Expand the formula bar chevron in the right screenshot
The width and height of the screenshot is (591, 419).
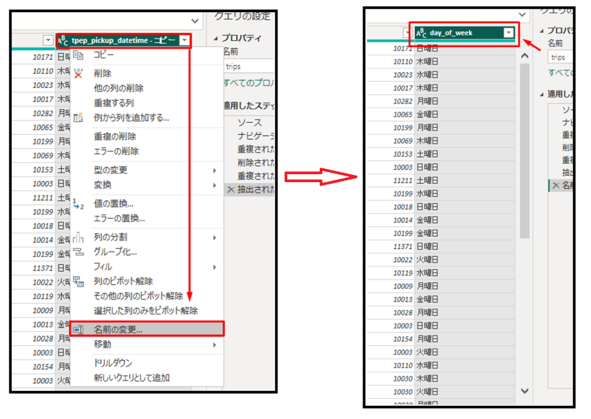522,14
